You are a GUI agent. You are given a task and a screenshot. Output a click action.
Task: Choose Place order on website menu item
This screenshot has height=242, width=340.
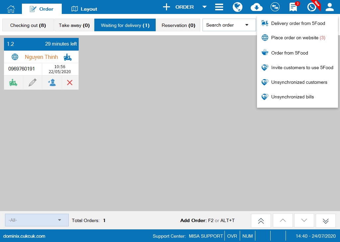(298, 38)
